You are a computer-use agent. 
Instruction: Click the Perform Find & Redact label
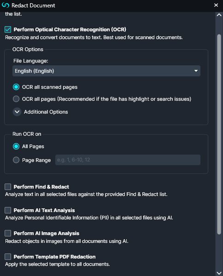tap(41, 187)
